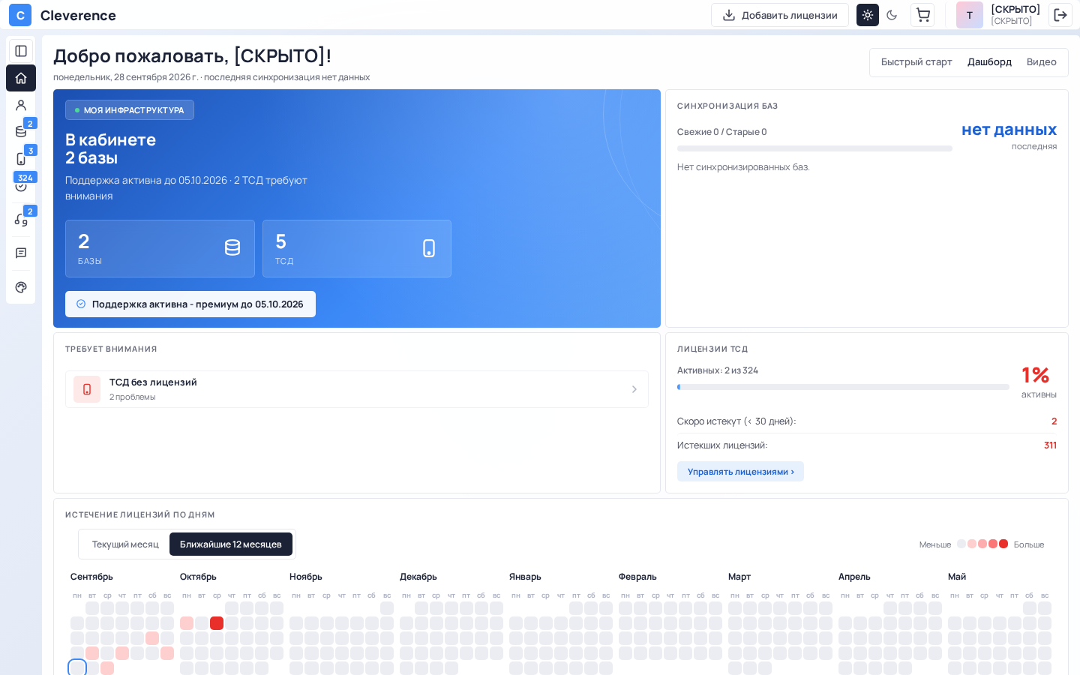Open the theme palette icon in sidebar
The height and width of the screenshot is (675, 1080).
click(x=21, y=287)
